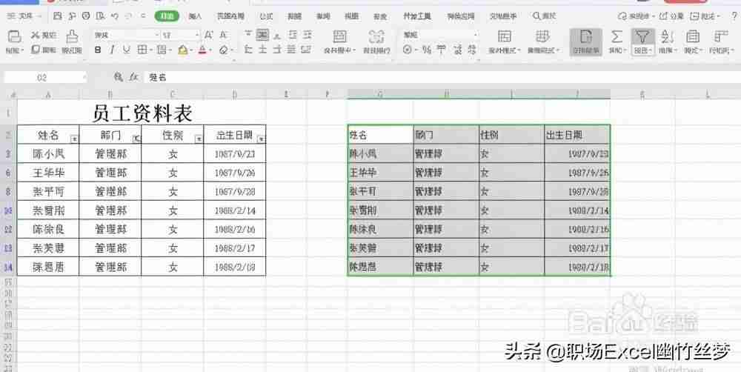Screen dimensions: 741x372
Task: Click the Undo arrow icon
Action: (115, 16)
